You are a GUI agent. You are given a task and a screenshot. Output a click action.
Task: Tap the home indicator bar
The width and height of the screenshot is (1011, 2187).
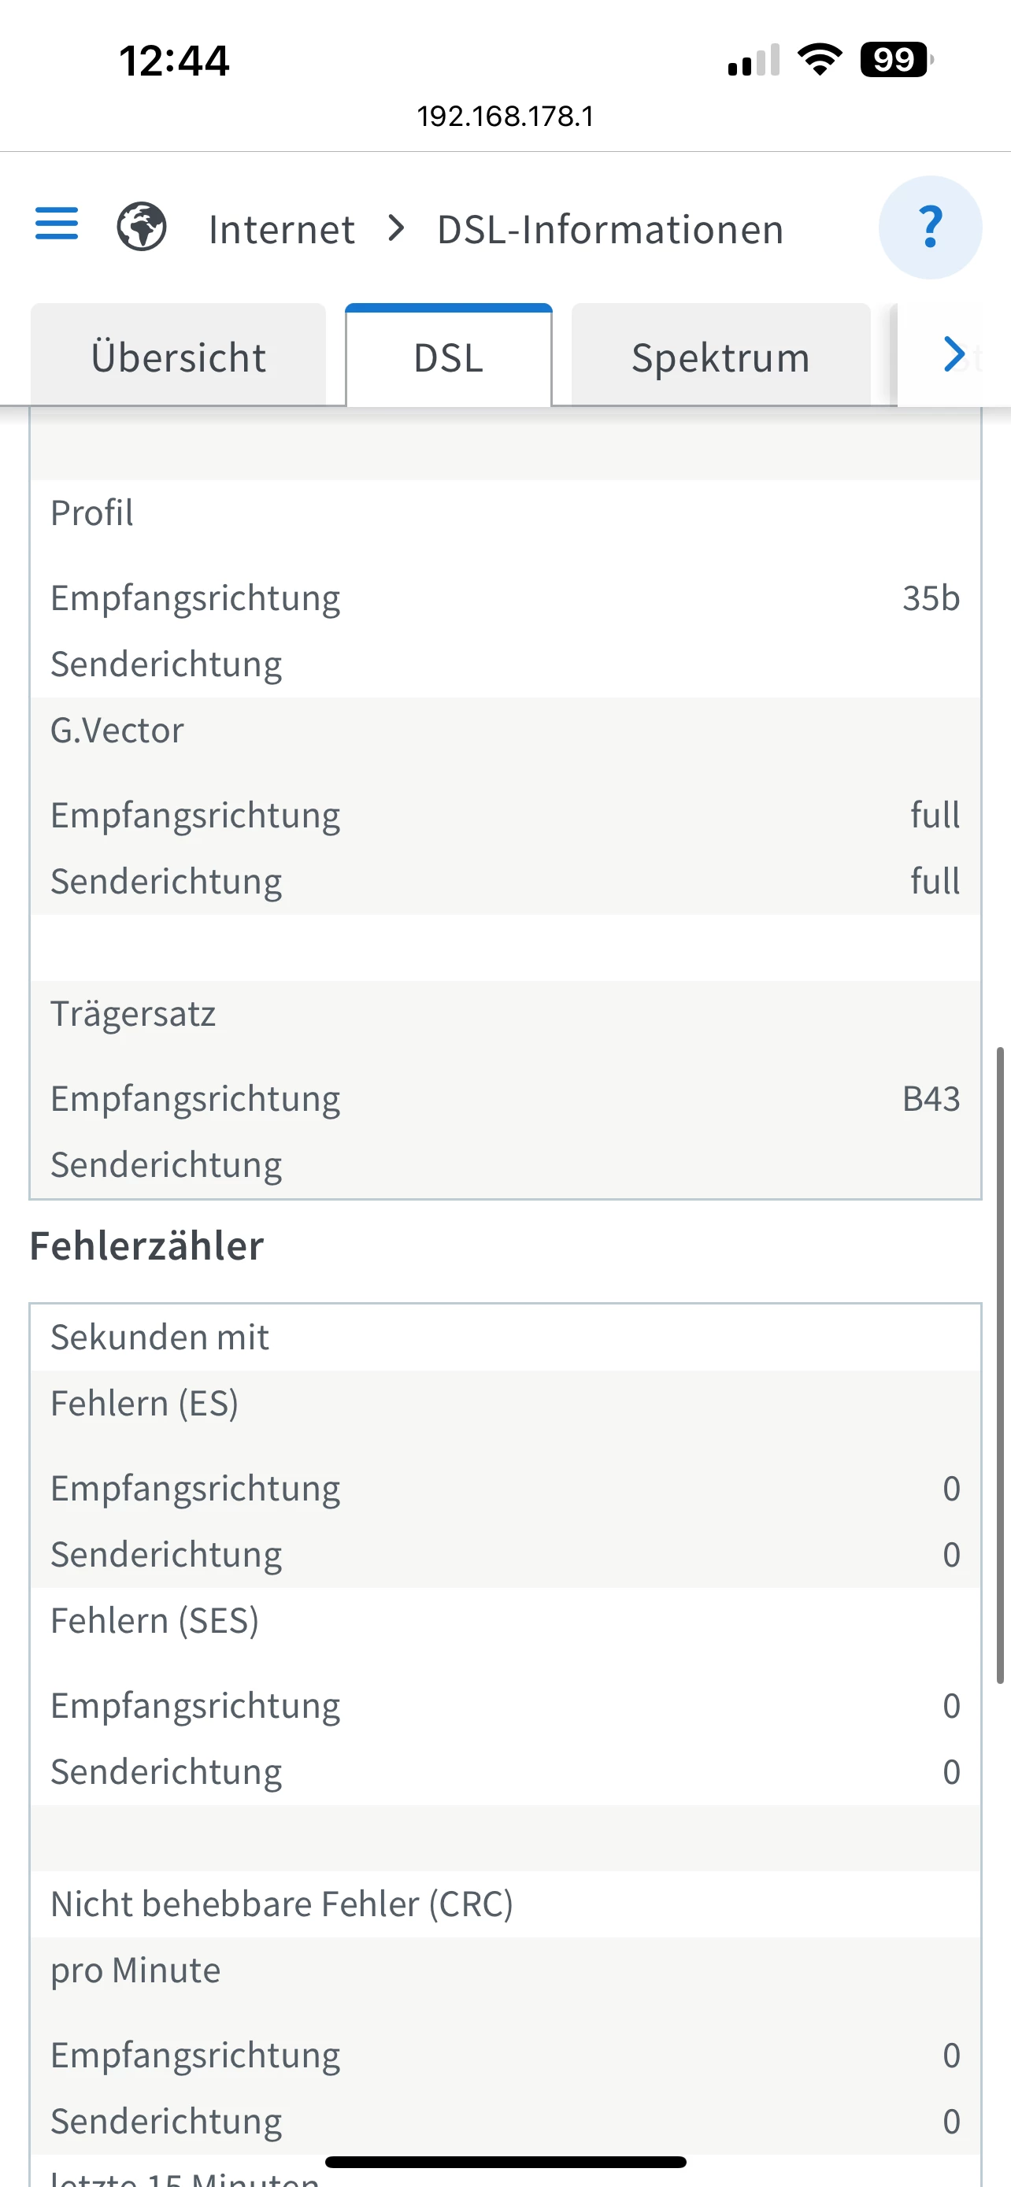(x=505, y=2162)
